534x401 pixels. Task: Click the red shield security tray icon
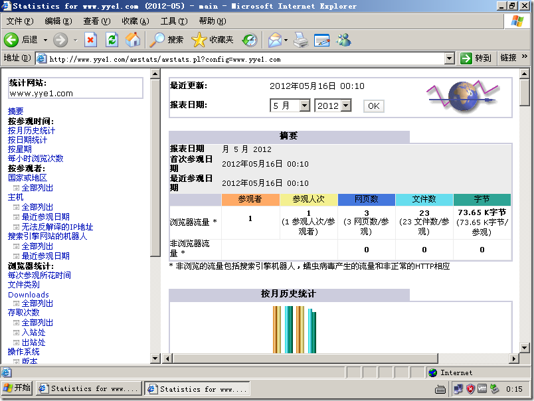coord(470,389)
